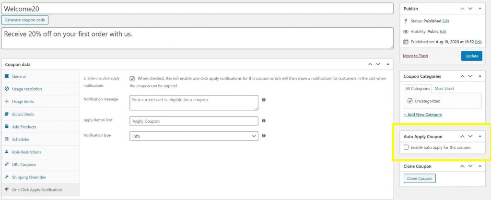Move Auto Apply Coupon panel down
This screenshot has height=200, width=491.
pos(470,137)
